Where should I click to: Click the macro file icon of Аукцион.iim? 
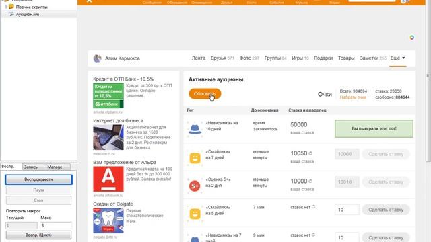click(x=11, y=14)
